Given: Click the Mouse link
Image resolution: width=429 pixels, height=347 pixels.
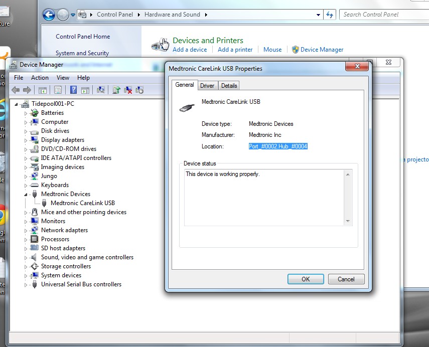Looking at the screenshot, I should 272,50.
